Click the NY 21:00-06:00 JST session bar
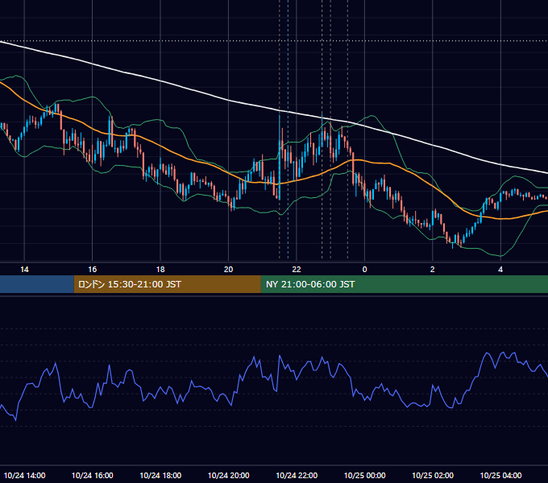Screen dimensions: 548x483 (405, 284)
